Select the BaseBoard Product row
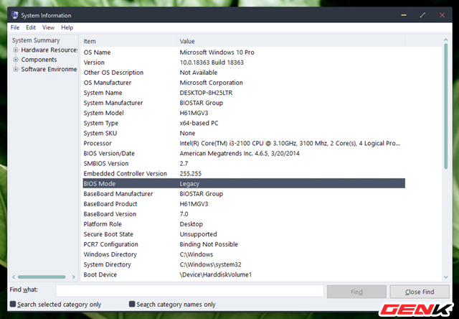The width and height of the screenshot is (459, 319). click(244, 204)
